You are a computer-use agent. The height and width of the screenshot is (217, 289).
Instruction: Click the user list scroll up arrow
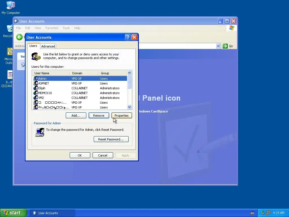(129, 73)
